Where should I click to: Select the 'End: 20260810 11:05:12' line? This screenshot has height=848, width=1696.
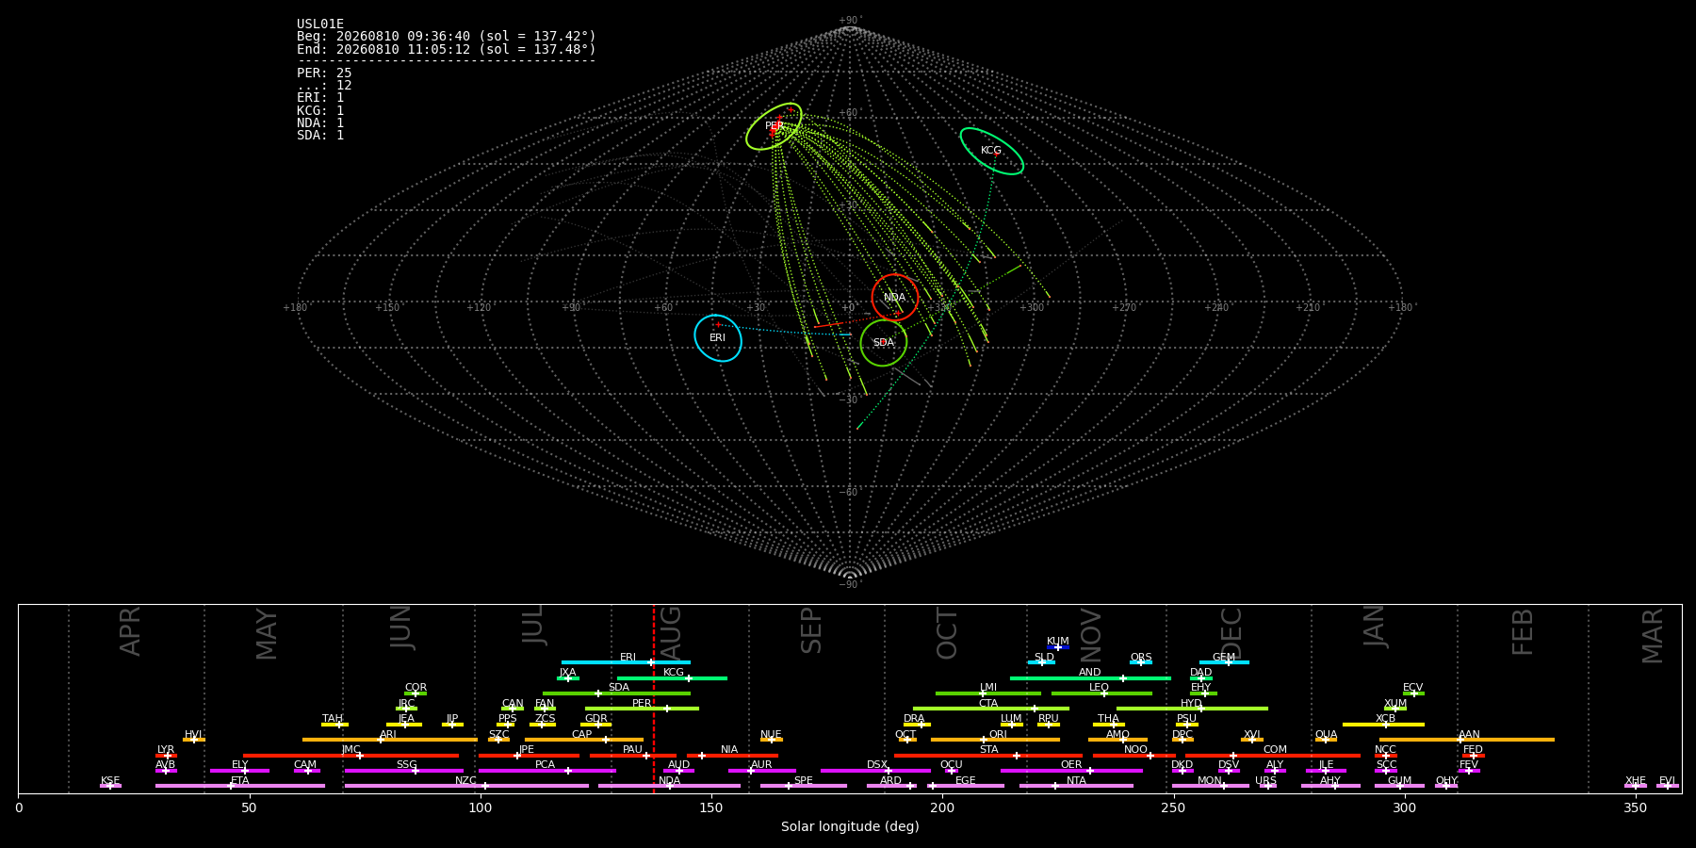coord(447,49)
